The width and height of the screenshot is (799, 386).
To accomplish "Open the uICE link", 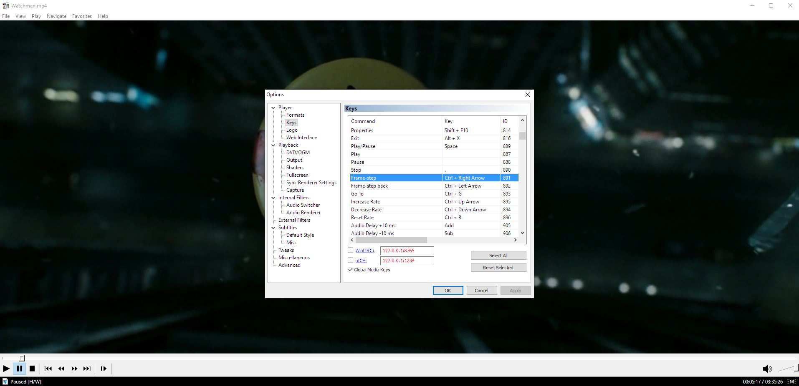I will (x=361, y=261).
